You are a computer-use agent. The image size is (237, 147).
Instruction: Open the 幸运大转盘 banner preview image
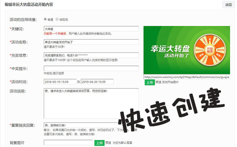[x=187, y=50]
